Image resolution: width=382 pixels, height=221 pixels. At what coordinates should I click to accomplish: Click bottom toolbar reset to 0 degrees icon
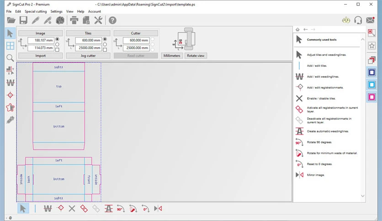pyautogui.click(x=145, y=209)
